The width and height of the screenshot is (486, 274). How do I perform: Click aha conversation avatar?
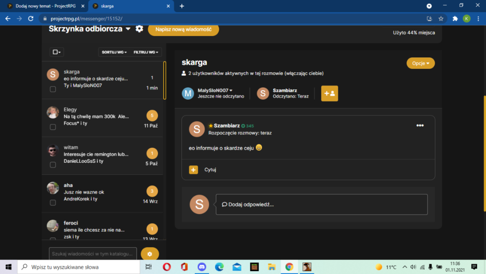click(52, 188)
